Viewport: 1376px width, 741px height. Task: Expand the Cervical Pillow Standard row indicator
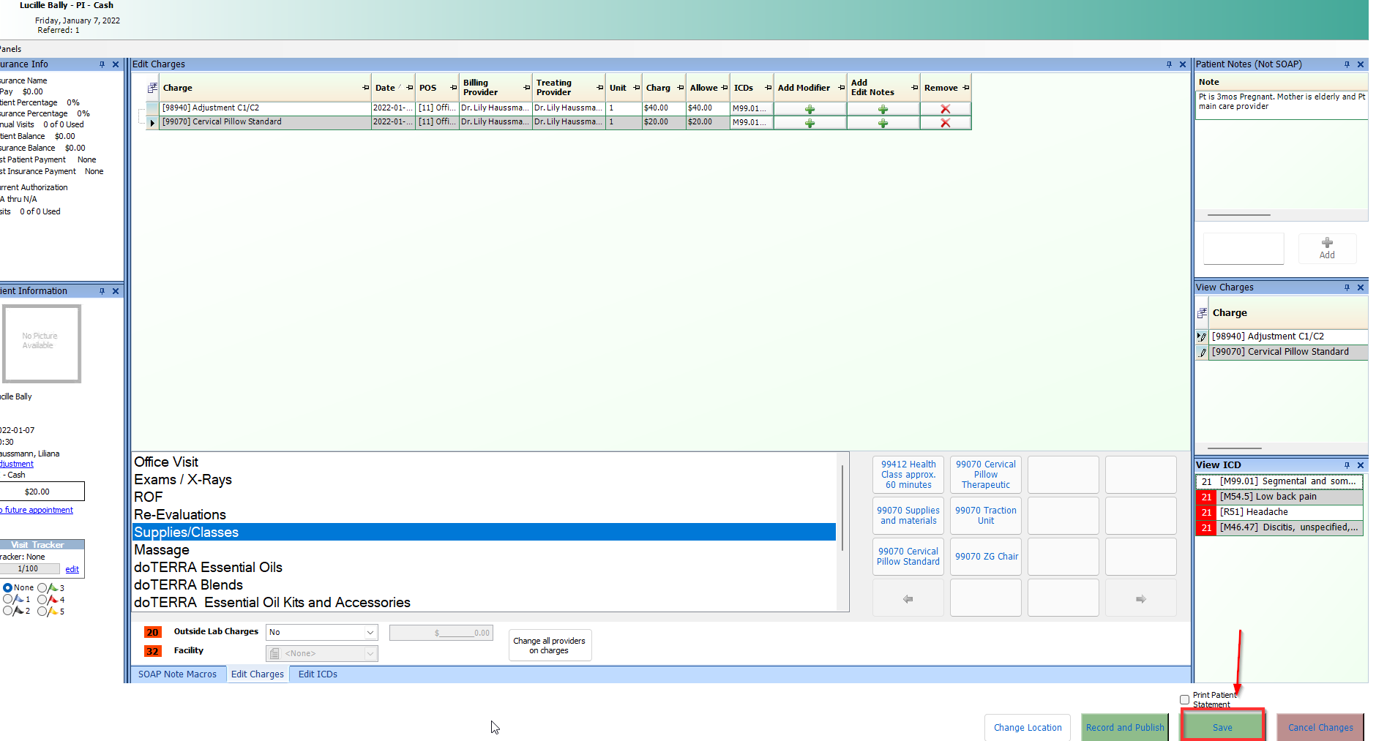pyautogui.click(x=152, y=123)
